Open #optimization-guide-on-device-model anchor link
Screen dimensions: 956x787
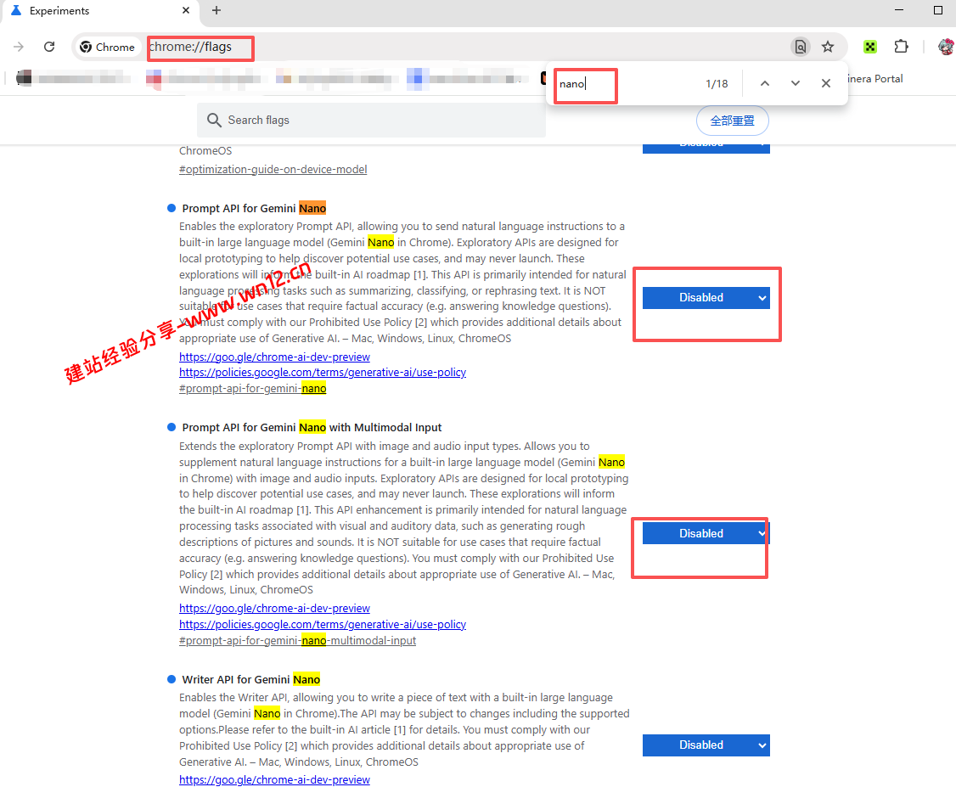click(x=273, y=170)
